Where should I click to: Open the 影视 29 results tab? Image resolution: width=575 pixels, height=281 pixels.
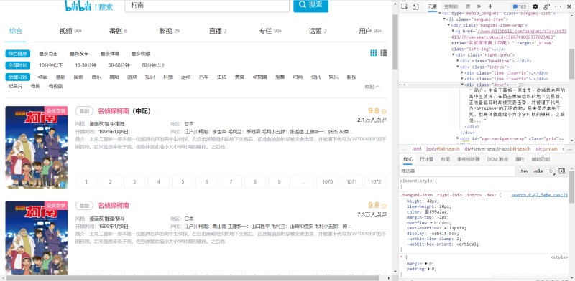pos(169,31)
